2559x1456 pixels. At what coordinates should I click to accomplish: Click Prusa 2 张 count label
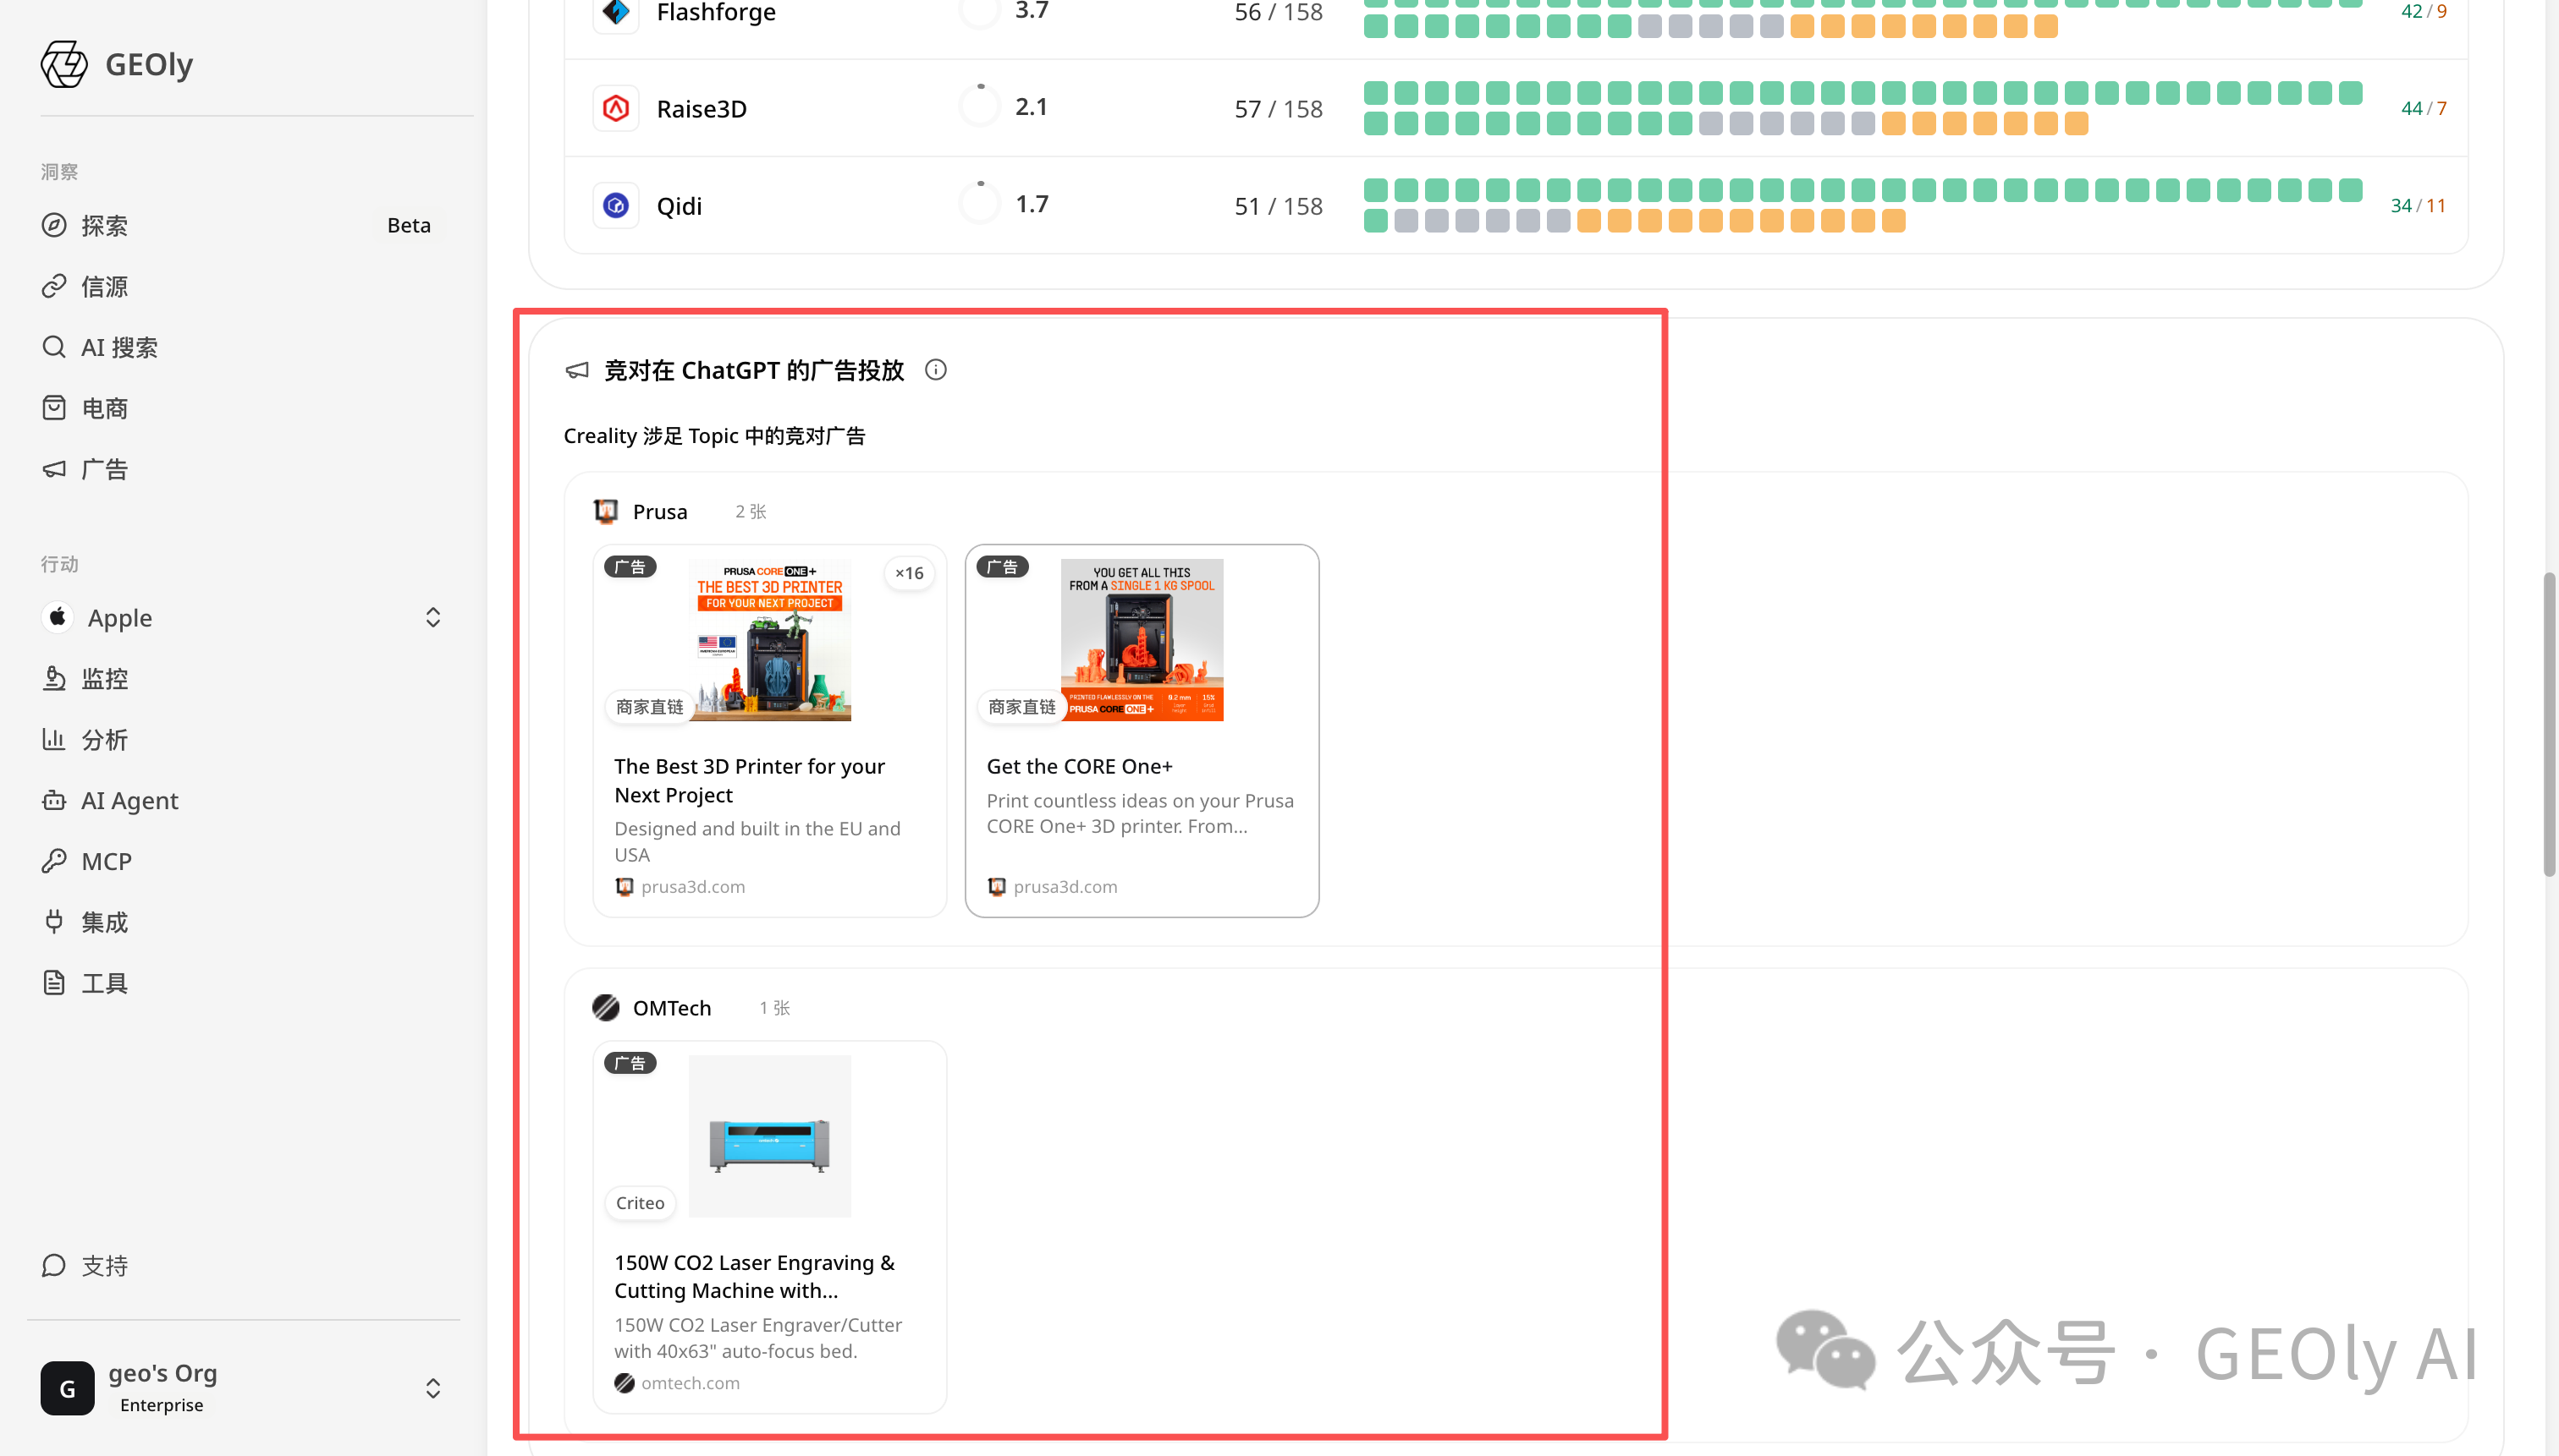[x=751, y=511]
